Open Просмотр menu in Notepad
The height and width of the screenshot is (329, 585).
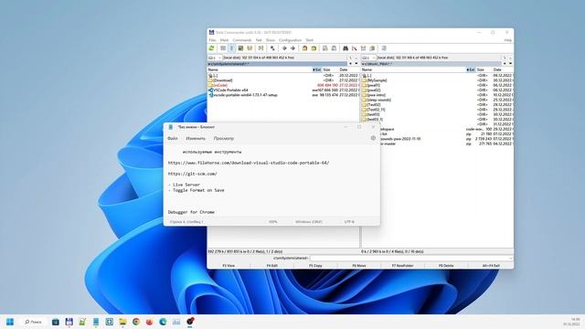[x=224, y=138]
